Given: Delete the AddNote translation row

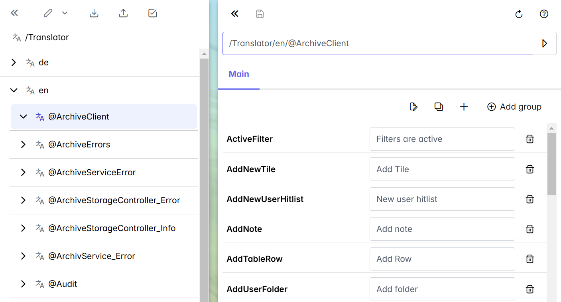Looking at the screenshot, I should 530,229.
